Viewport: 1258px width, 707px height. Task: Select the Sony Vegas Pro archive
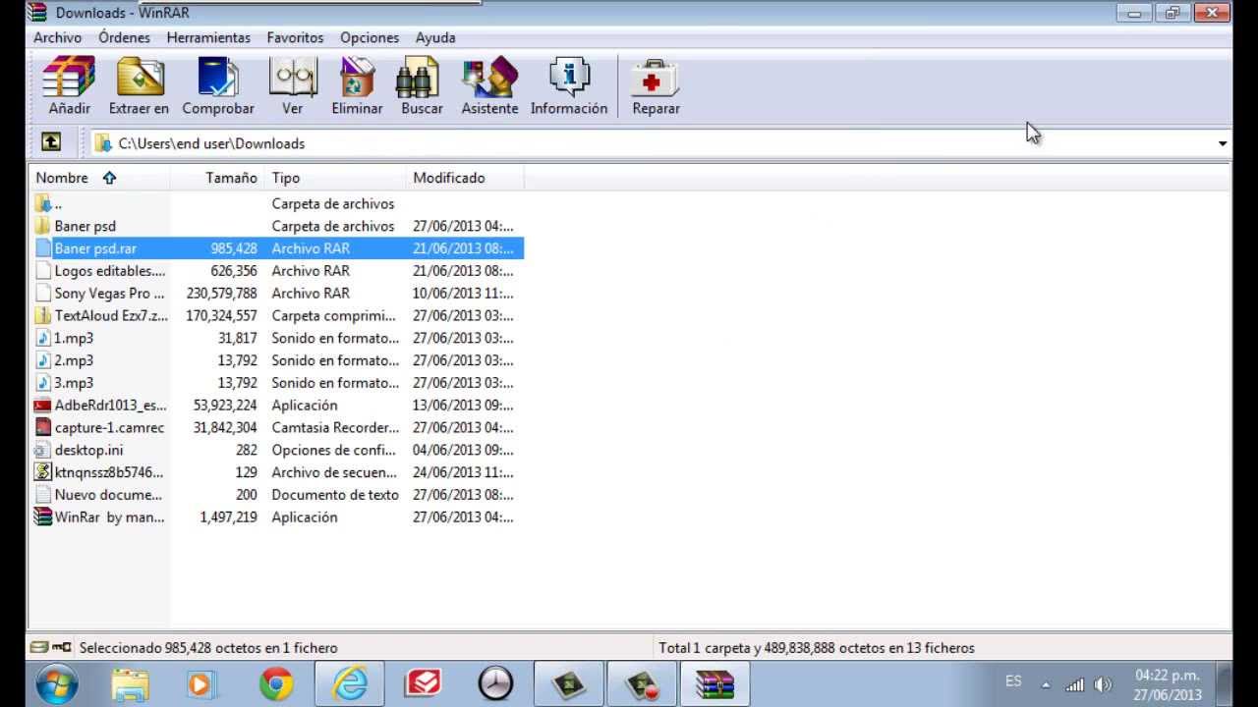coord(275,293)
